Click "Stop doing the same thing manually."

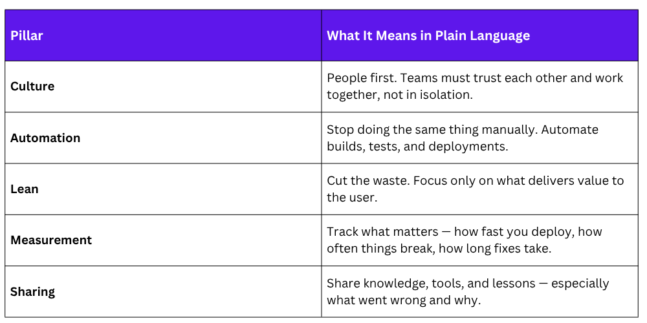pos(430,130)
